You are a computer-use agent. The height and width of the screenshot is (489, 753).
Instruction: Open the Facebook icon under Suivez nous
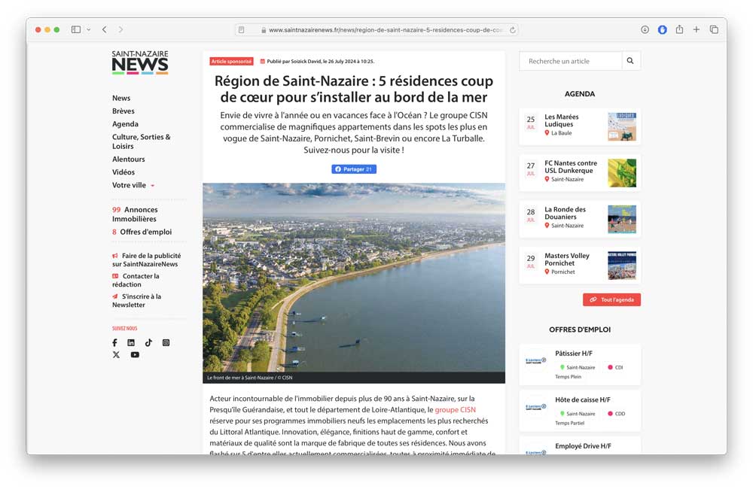pyautogui.click(x=114, y=342)
